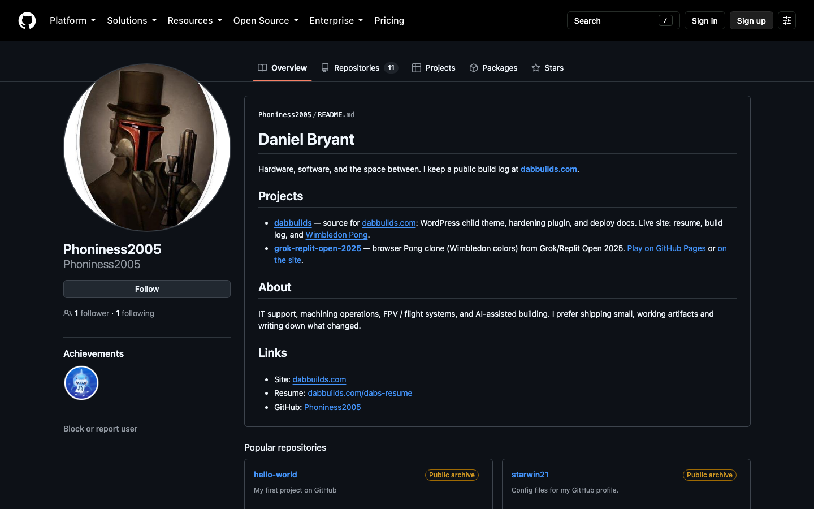The width and height of the screenshot is (814, 509).
Task: Open the bold dabbuilds project link
Action: [x=293, y=223]
